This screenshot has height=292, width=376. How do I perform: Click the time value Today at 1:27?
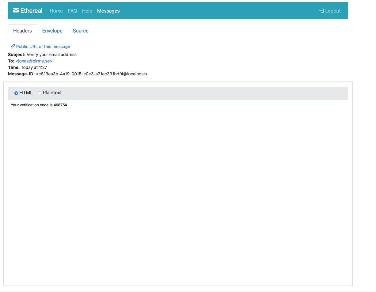(x=34, y=67)
